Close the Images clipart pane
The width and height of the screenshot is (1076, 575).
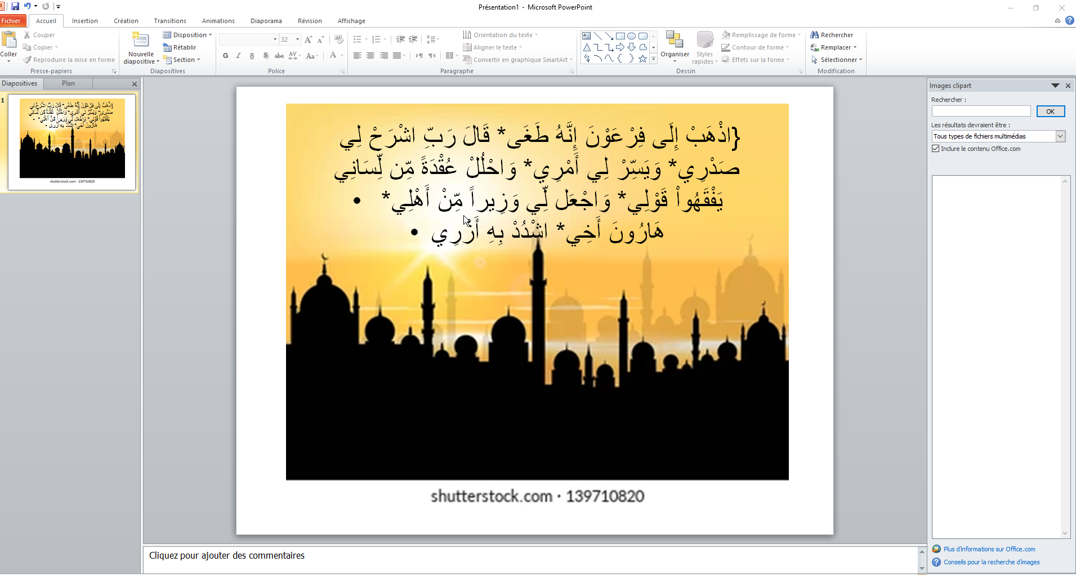[x=1068, y=86]
